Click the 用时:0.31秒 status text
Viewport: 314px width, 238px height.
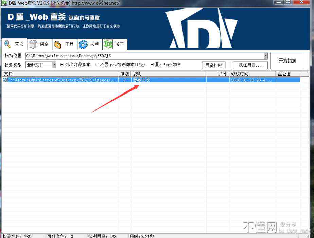(x=142, y=236)
